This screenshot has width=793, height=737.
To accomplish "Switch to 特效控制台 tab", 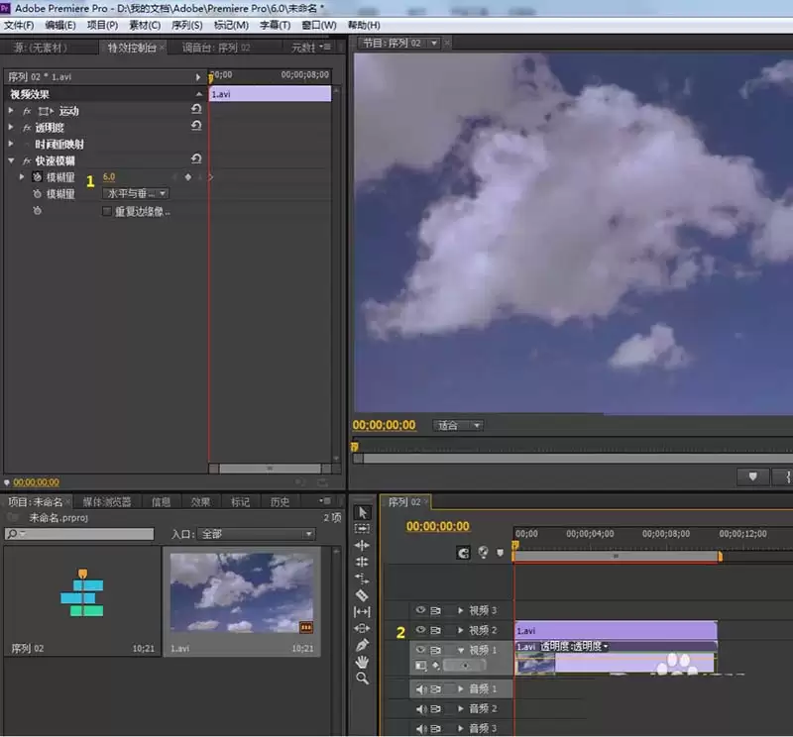I will [133, 48].
